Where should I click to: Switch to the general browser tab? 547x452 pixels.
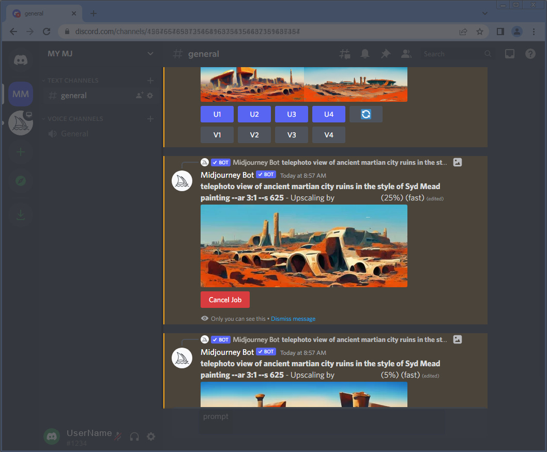pos(44,13)
